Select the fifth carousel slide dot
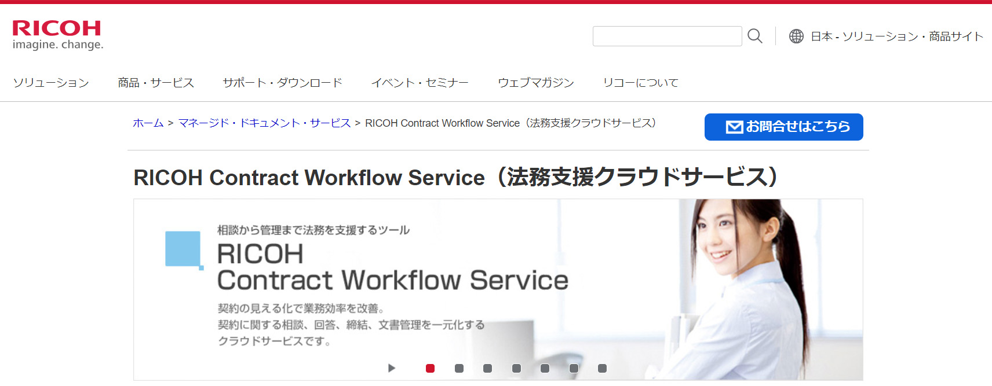992x386 pixels. point(545,368)
